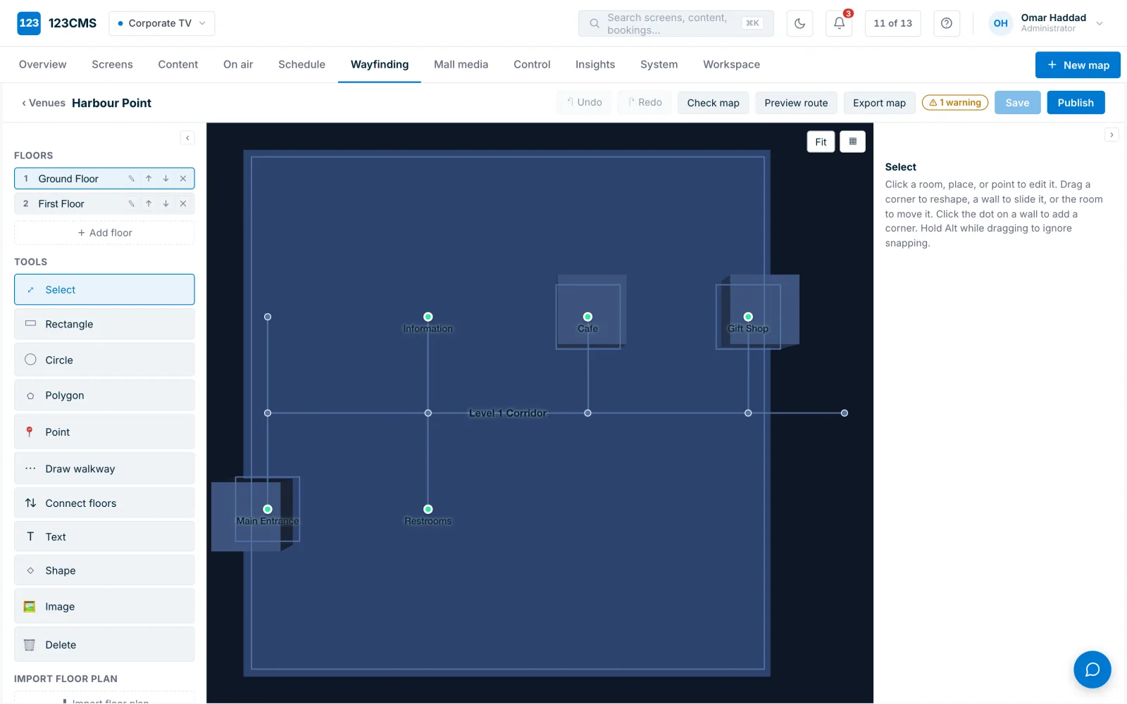
Task: Activate the Delete tool
Action: click(104, 644)
